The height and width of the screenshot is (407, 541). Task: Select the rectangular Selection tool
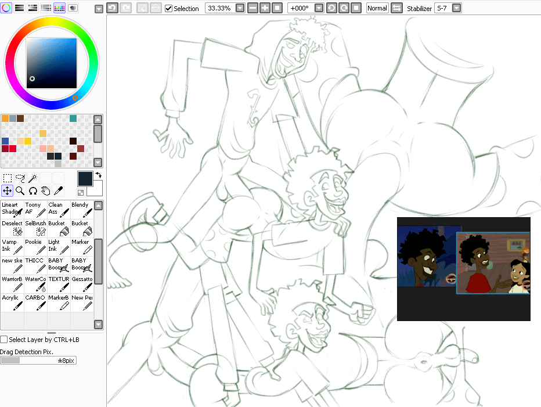click(8, 178)
